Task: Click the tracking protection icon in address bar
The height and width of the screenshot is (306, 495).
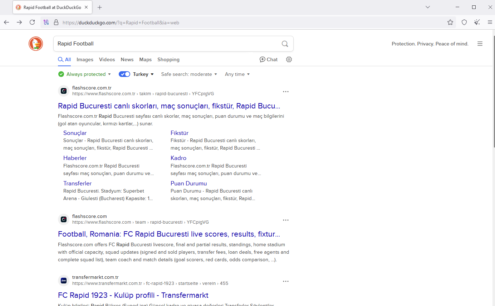Action: (46, 22)
